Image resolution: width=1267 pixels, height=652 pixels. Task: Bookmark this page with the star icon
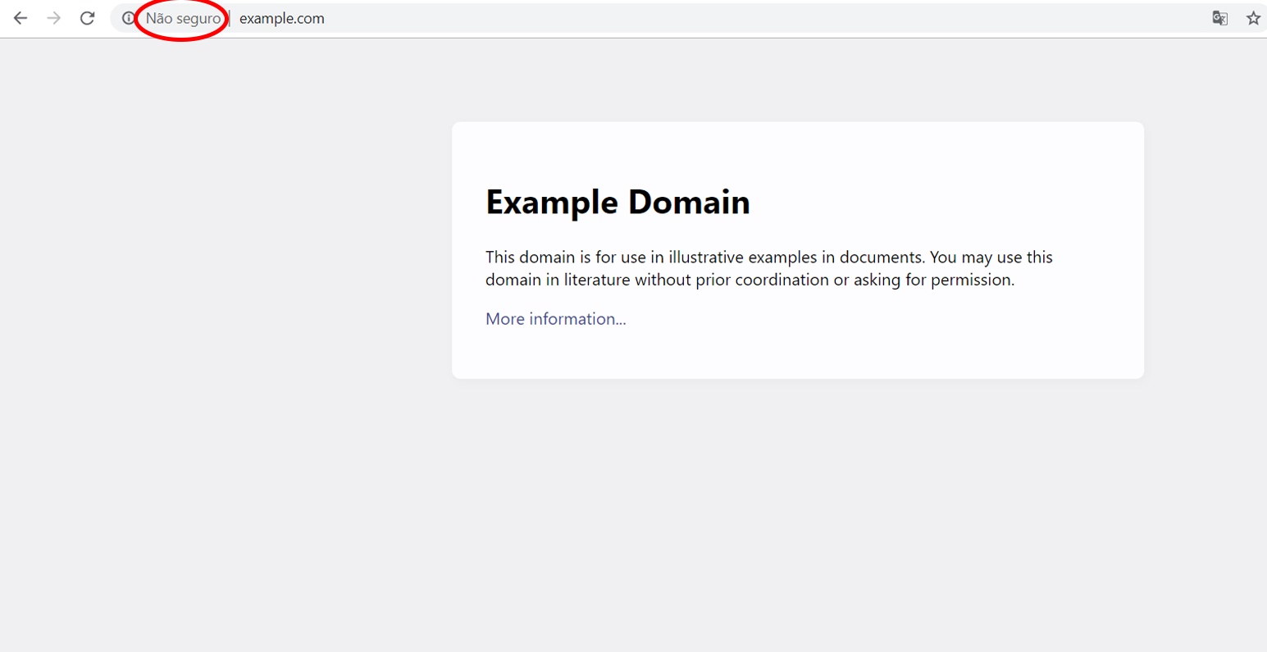pyautogui.click(x=1253, y=18)
